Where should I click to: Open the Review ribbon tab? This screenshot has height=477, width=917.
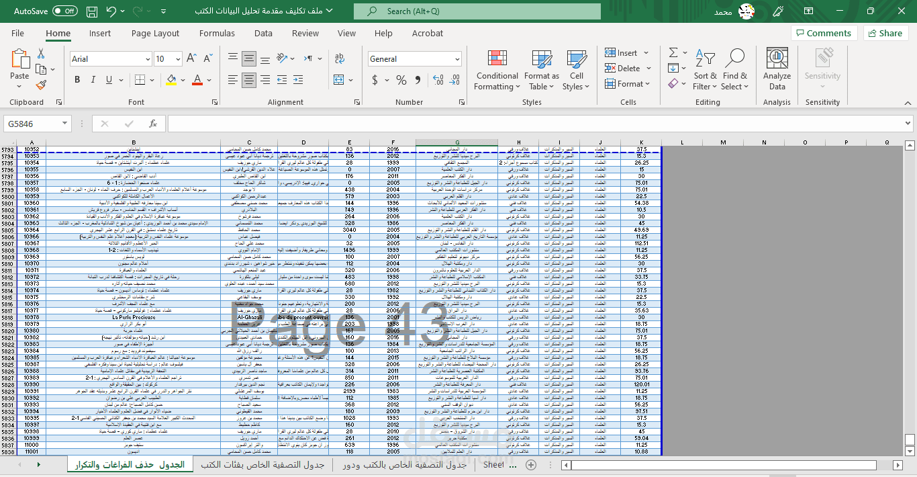click(305, 32)
